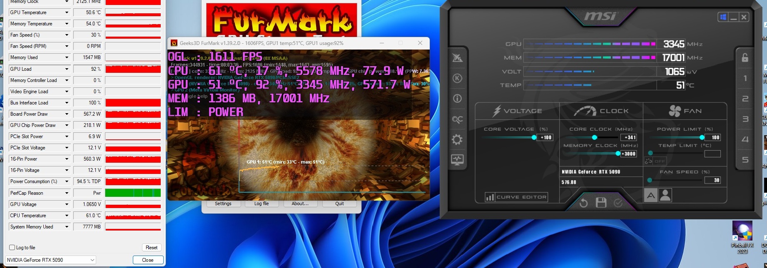The height and width of the screenshot is (268, 767).
Task: Click the Voltage panel lightning bolt icon
Action: tap(497, 111)
